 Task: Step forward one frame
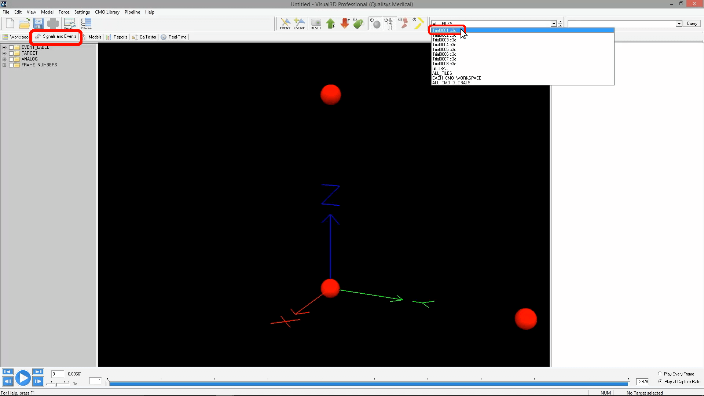38,381
